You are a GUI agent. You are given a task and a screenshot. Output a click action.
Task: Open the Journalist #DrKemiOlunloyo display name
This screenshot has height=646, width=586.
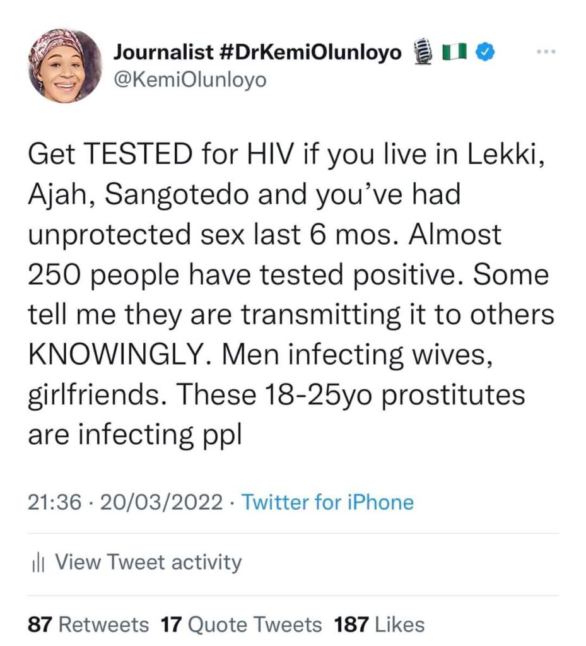(257, 52)
